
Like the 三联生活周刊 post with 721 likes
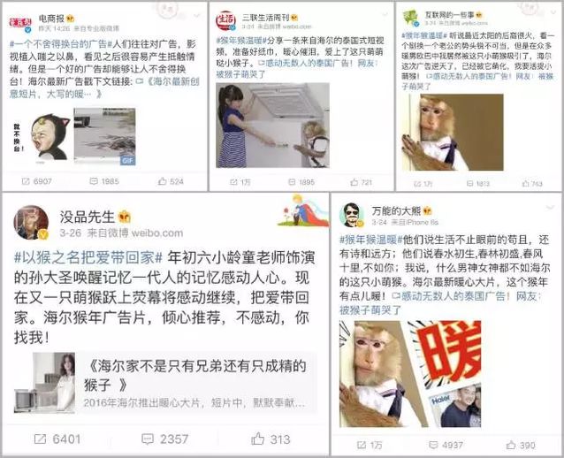tap(362, 182)
